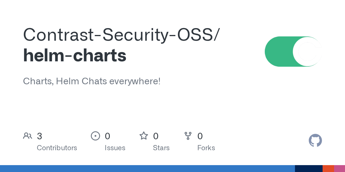Click the white knob of the toggle logo

(x=307, y=52)
